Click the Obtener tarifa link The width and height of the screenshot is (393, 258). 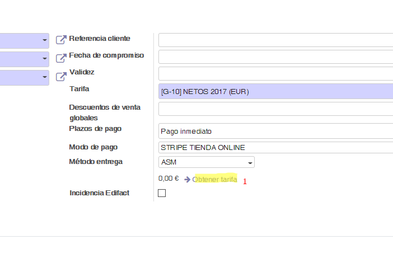click(x=214, y=179)
